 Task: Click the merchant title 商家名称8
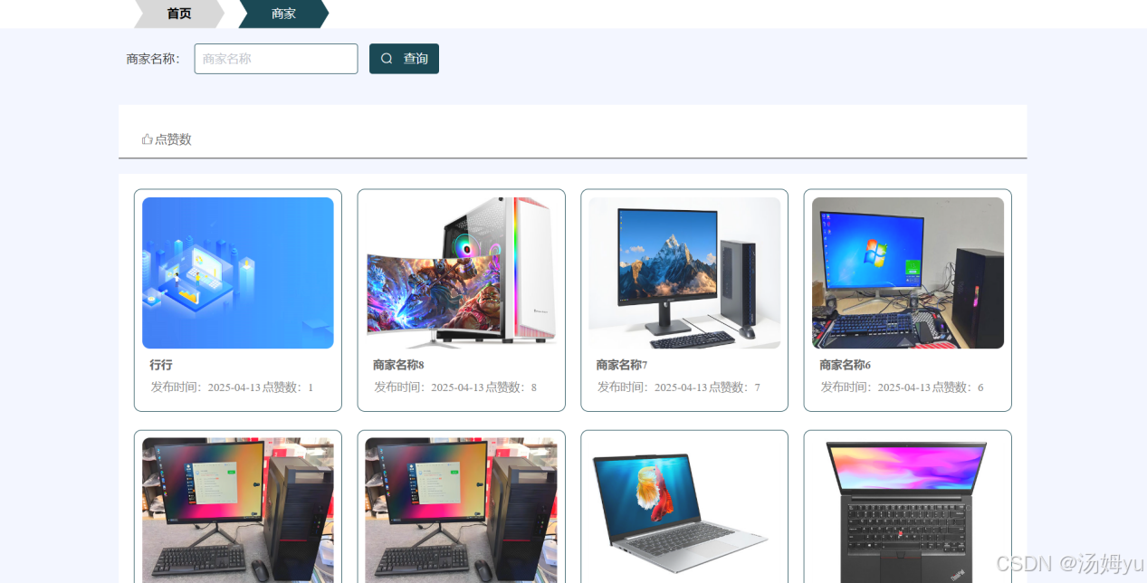(x=398, y=365)
